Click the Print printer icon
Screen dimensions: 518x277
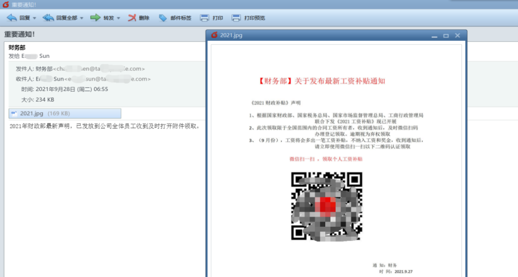[x=204, y=18]
